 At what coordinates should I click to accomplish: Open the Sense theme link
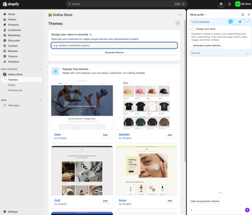click(x=122, y=200)
